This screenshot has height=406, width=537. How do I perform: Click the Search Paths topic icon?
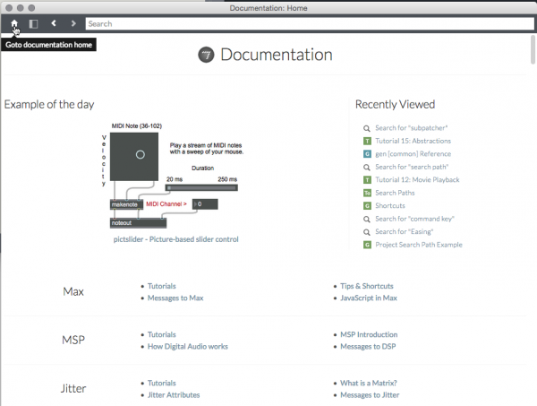(367, 193)
